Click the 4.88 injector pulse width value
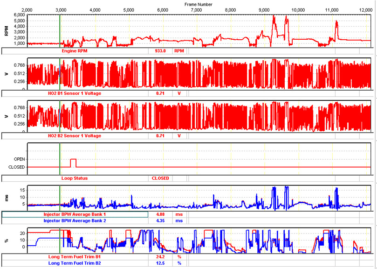The width and height of the screenshot is (377, 269). pyautogui.click(x=160, y=215)
